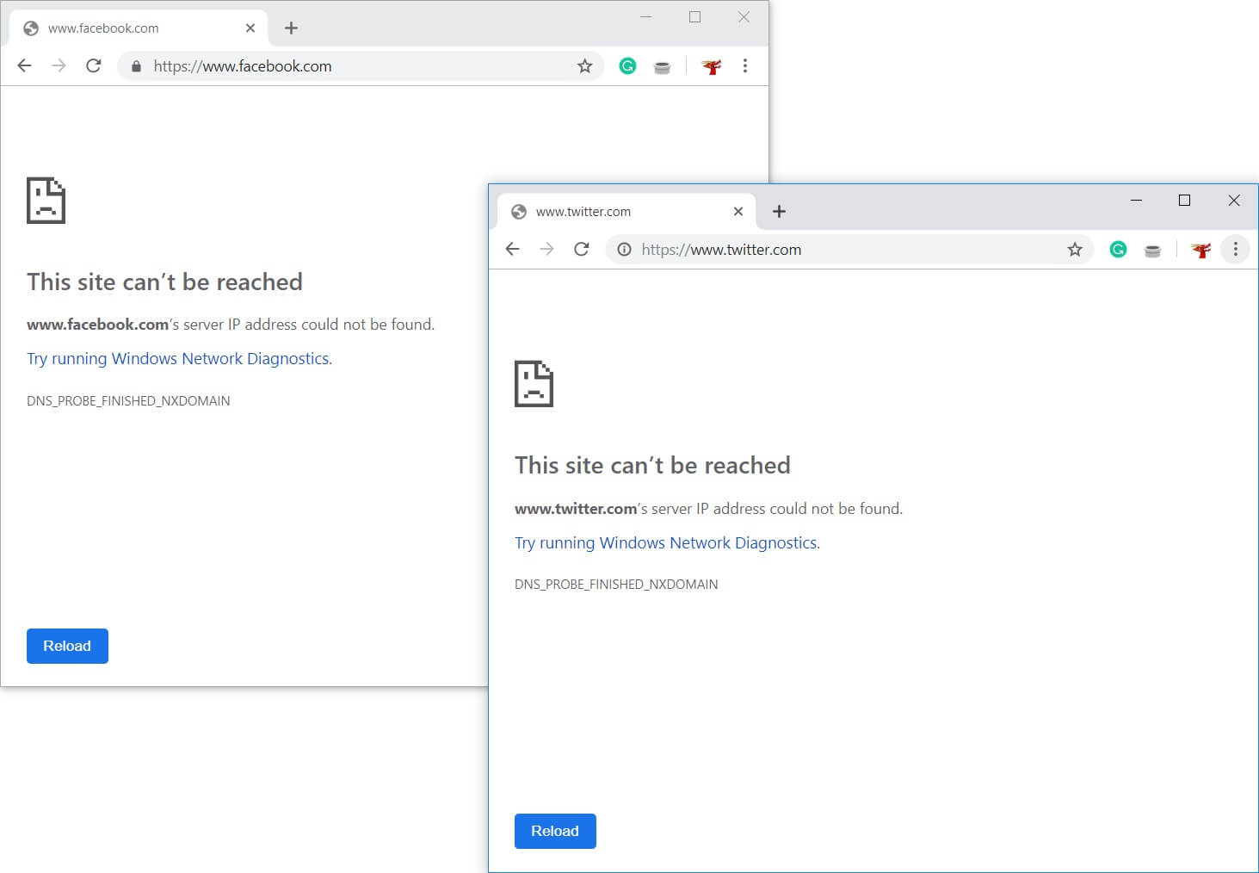Refresh the Twitter page using the reload icon

pyautogui.click(x=582, y=249)
